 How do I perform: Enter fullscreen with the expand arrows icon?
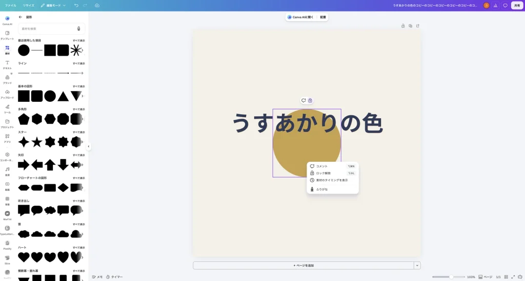coord(513,277)
